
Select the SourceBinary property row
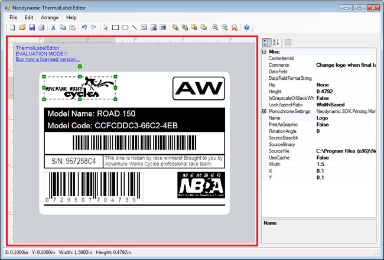[x=321, y=144]
